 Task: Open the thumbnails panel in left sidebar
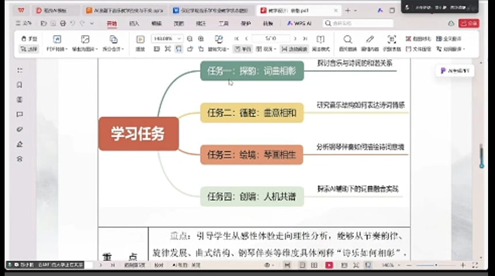point(20,99)
